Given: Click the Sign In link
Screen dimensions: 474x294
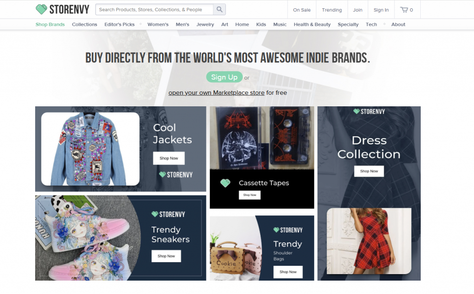Looking at the screenshot, I should pyautogui.click(x=381, y=10).
